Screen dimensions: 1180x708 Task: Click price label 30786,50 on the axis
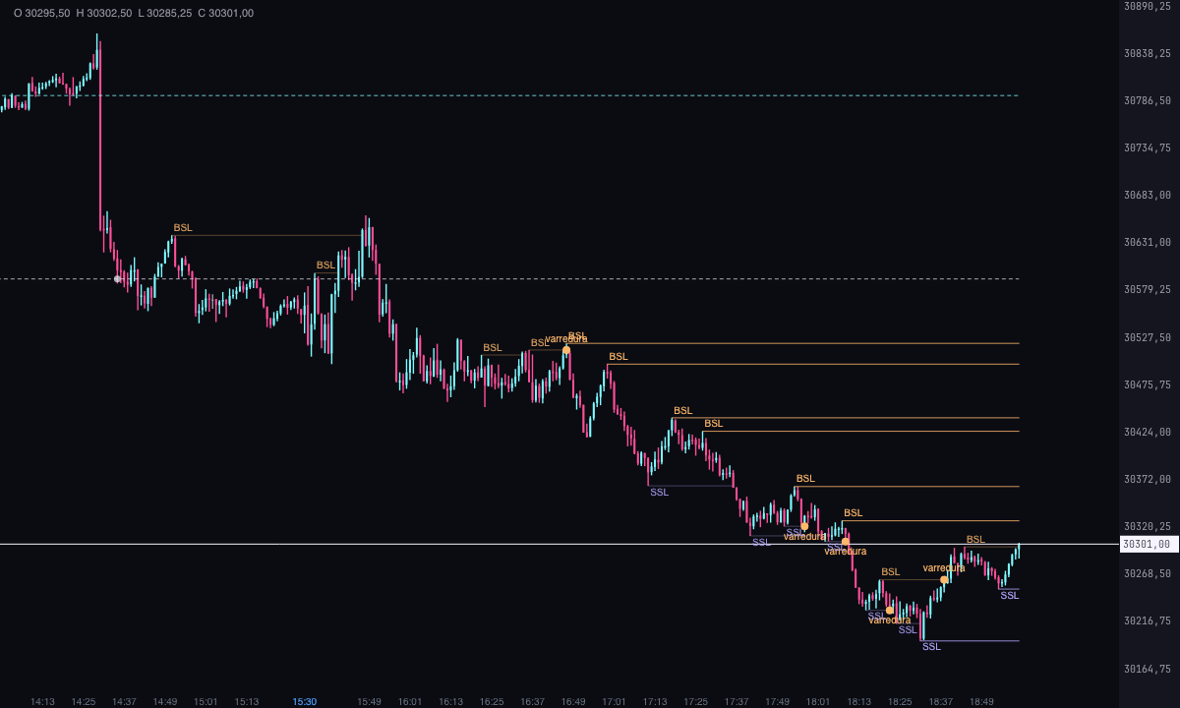point(1147,100)
